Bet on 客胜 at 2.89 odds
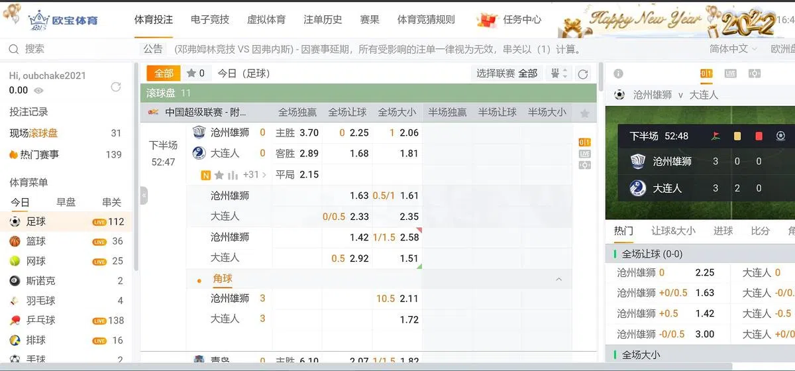 (297, 153)
